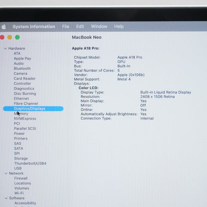Open the Window menu

[99, 26]
